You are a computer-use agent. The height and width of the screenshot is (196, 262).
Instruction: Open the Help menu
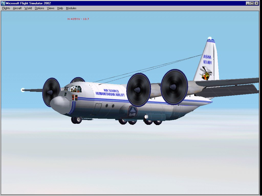(60, 8)
